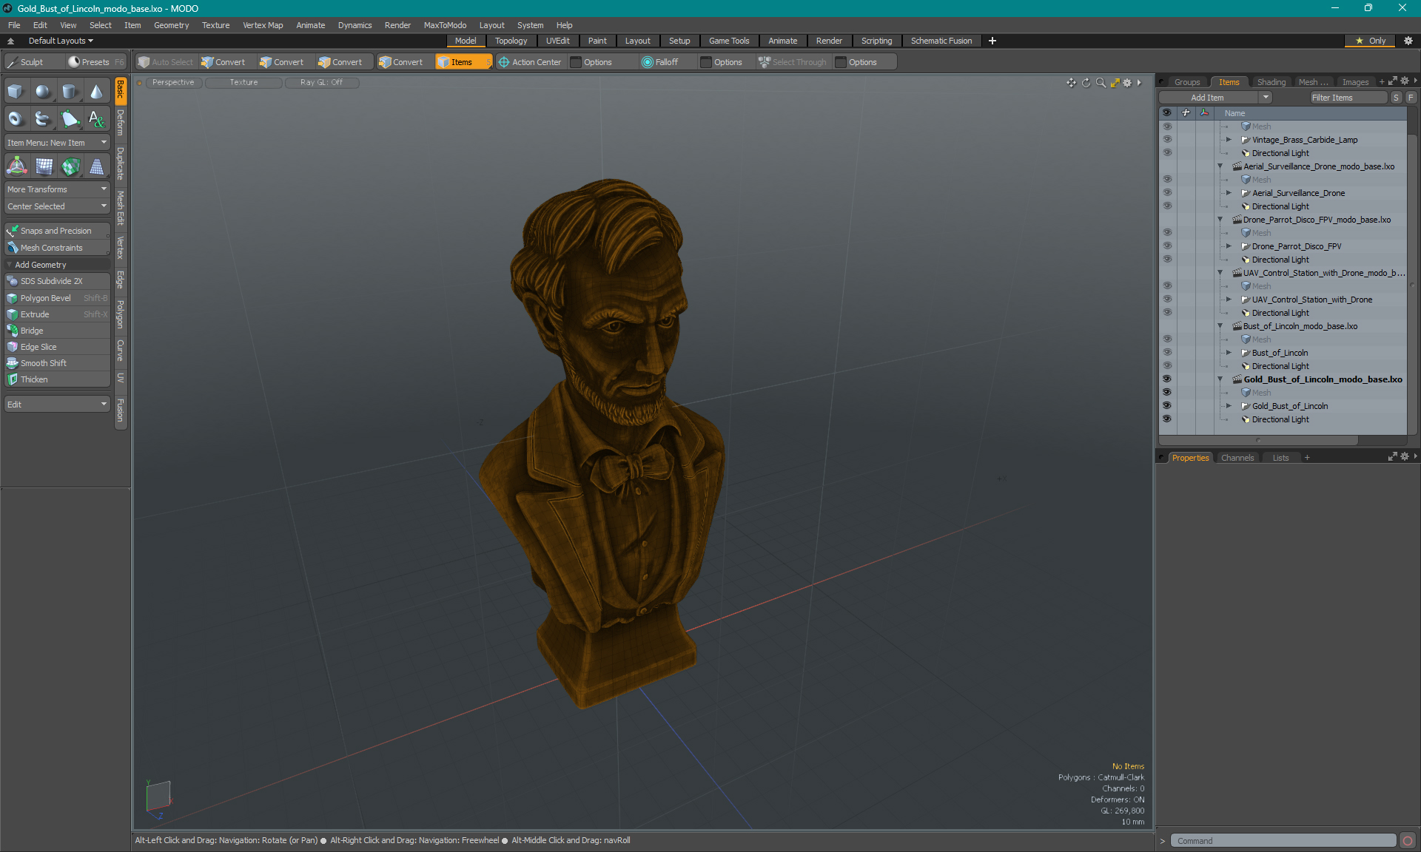Open the Edit dropdown

coord(57,405)
